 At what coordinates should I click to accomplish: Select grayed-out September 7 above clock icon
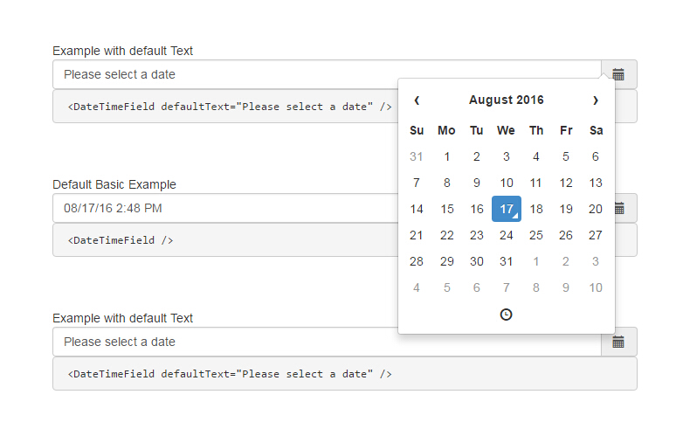click(x=507, y=287)
